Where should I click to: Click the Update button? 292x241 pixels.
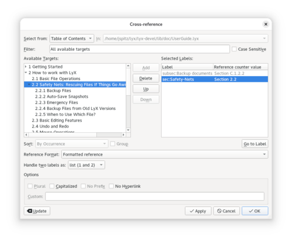click(x=37, y=211)
